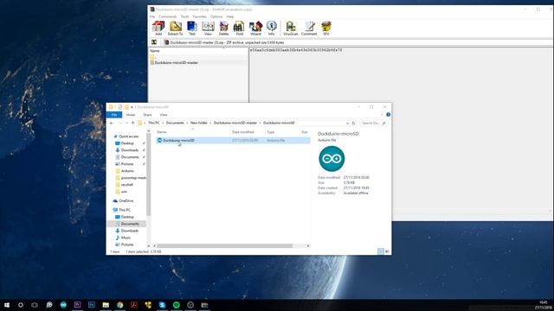Click Documents in Explorer address breadcrumb
This screenshot has width=554, height=311.
click(175, 123)
